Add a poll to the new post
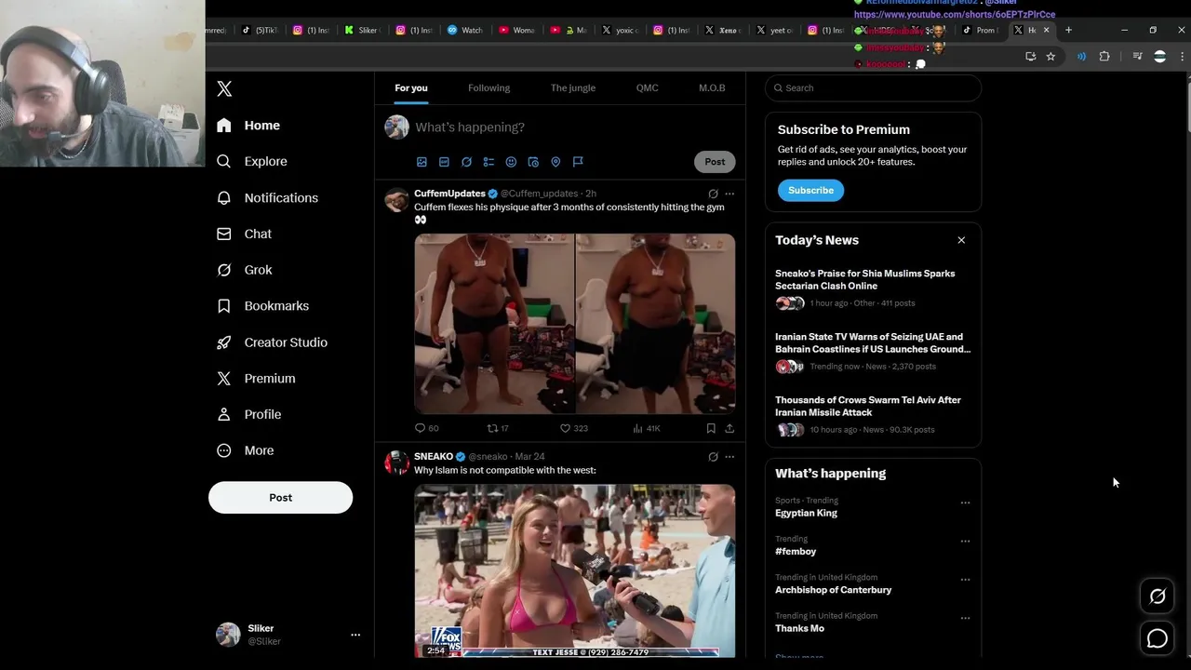Image resolution: width=1191 pixels, height=670 pixels. pos(488,162)
